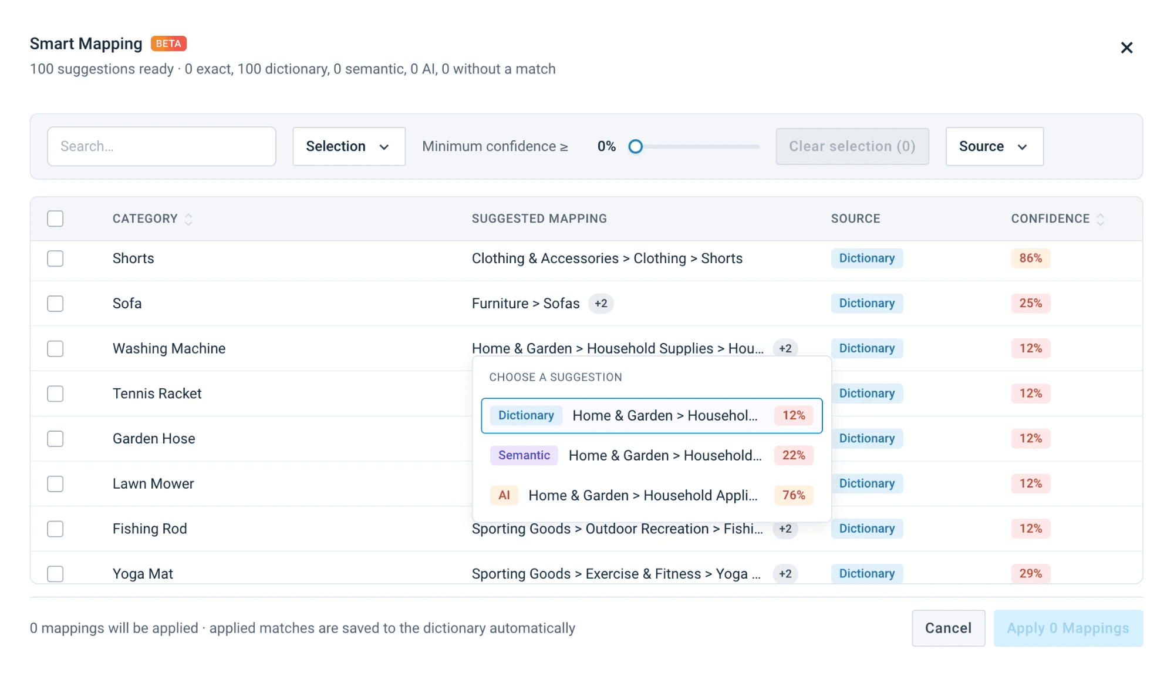Click the Tennis Racket category name
Image resolution: width=1174 pixels, height=679 pixels.
(x=157, y=394)
